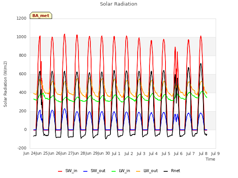Click the 600 y-axis tick label
This screenshot has height=178, width=238.
click(x=23, y=74)
